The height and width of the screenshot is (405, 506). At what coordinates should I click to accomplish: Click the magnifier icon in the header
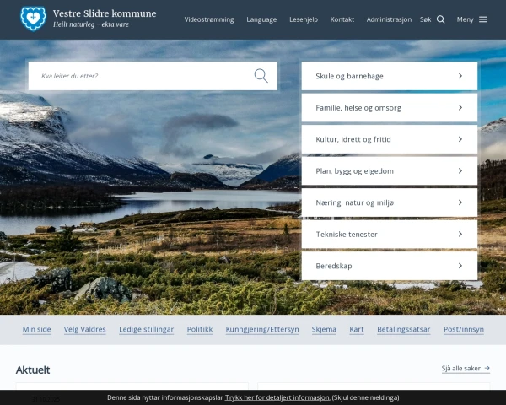[440, 19]
